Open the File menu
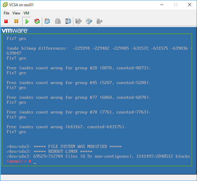Image resolution: width=197 pixels, height=181 pixels. pos(6,13)
